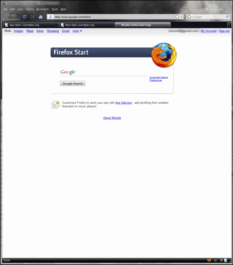
Task: Click the URL address bar field
Action: click(x=115, y=17)
